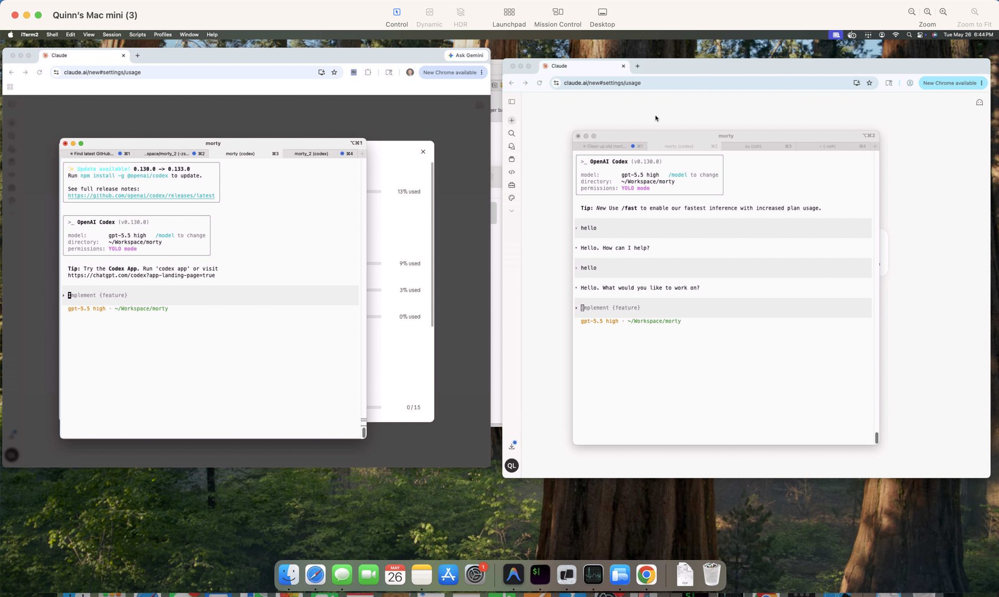Open search in right Claude window sidebar
Viewport: 999px width, 597px height.
point(511,133)
